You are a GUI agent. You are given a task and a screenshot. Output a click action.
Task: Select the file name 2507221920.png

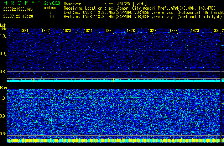pos(18,9)
